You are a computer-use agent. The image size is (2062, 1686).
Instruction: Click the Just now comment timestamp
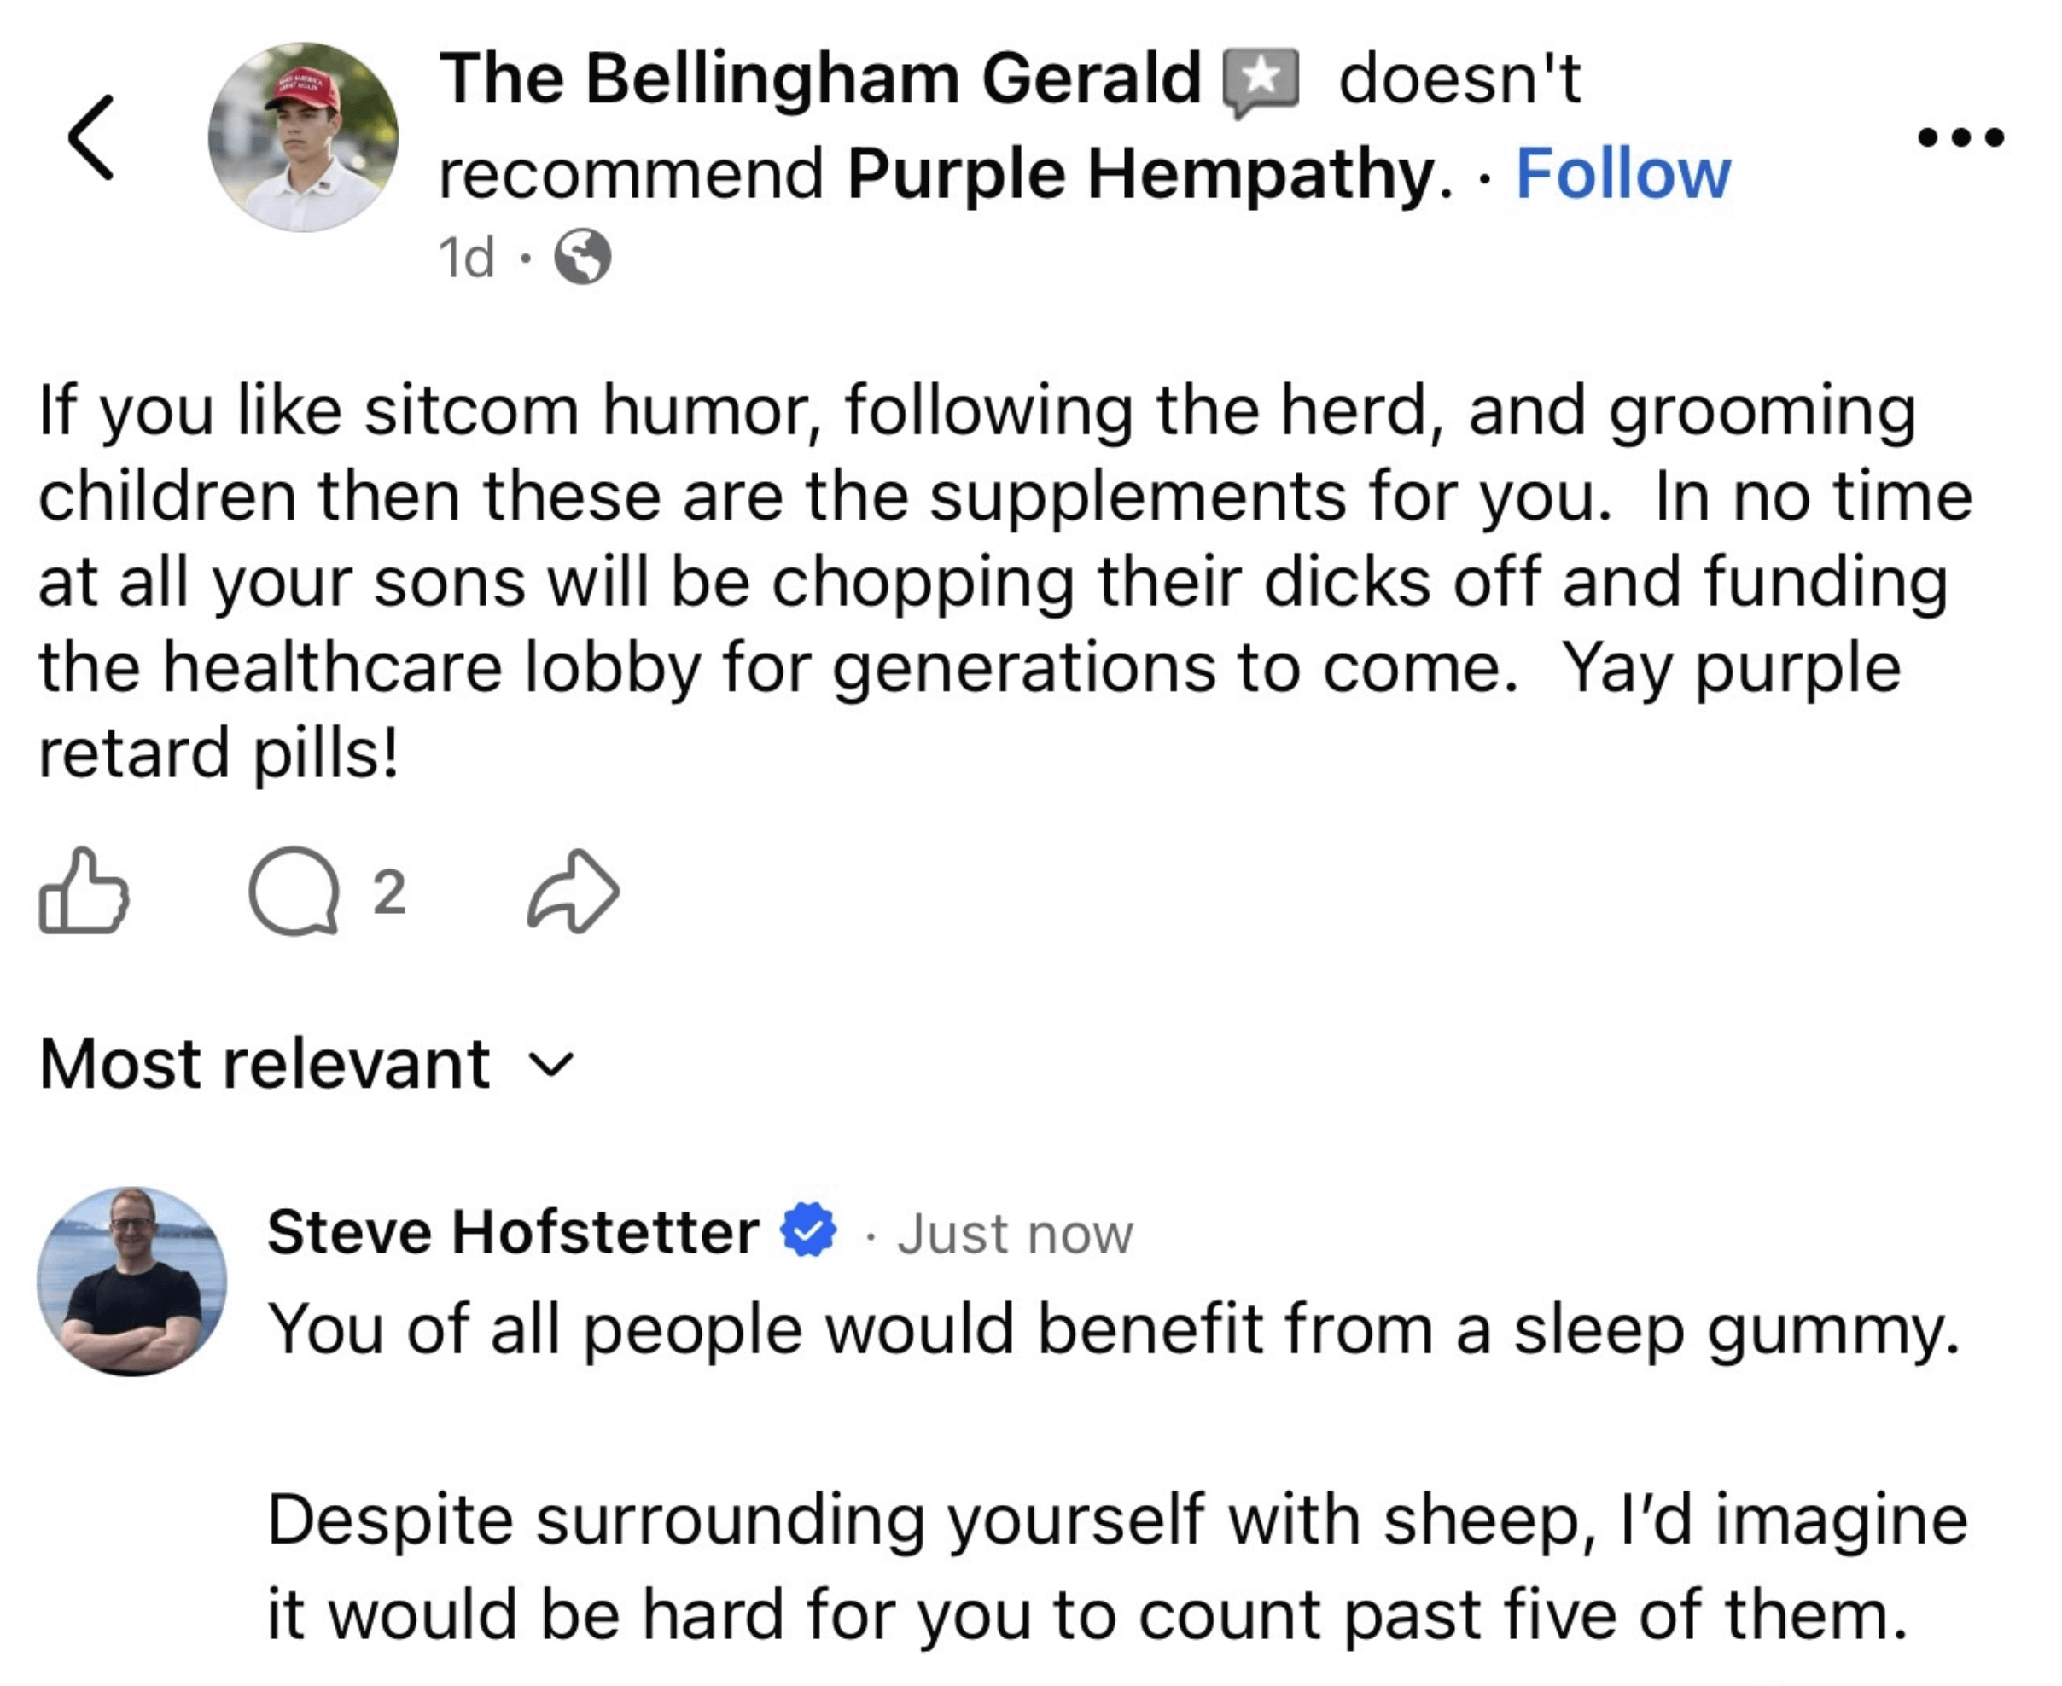pos(1015,1234)
